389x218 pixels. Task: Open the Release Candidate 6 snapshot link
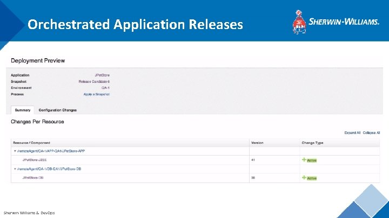pos(94,82)
